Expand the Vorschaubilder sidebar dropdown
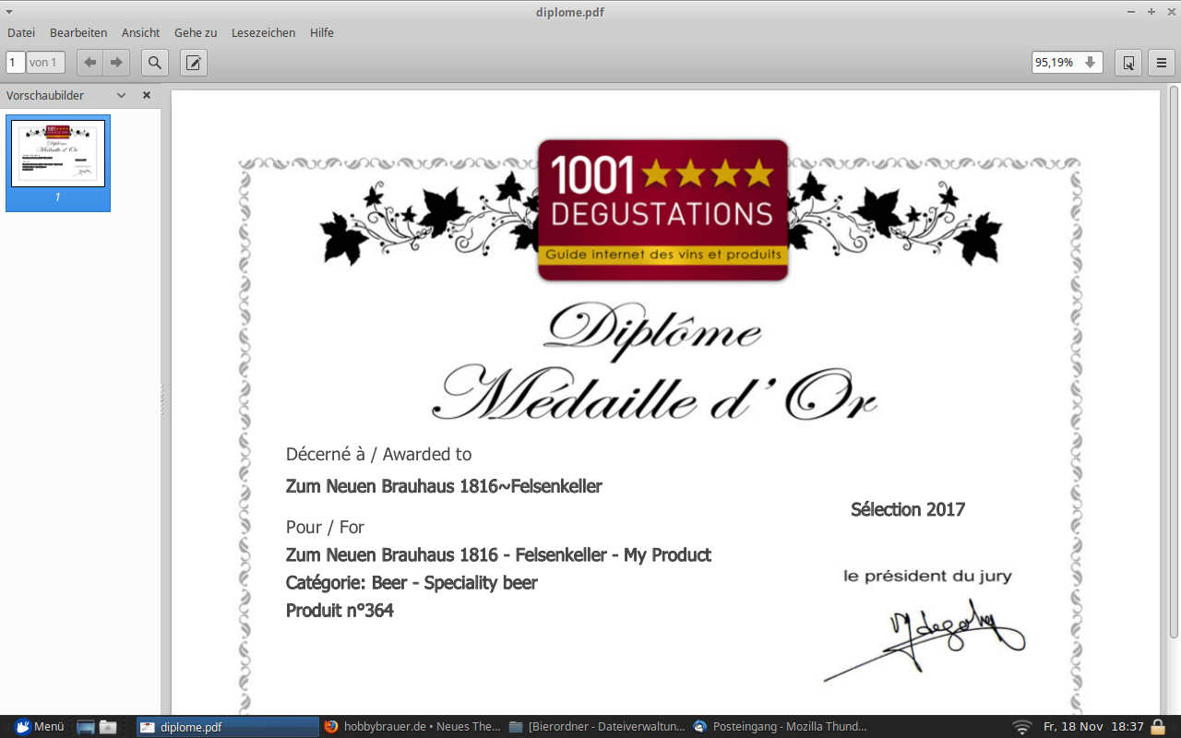 point(121,95)
